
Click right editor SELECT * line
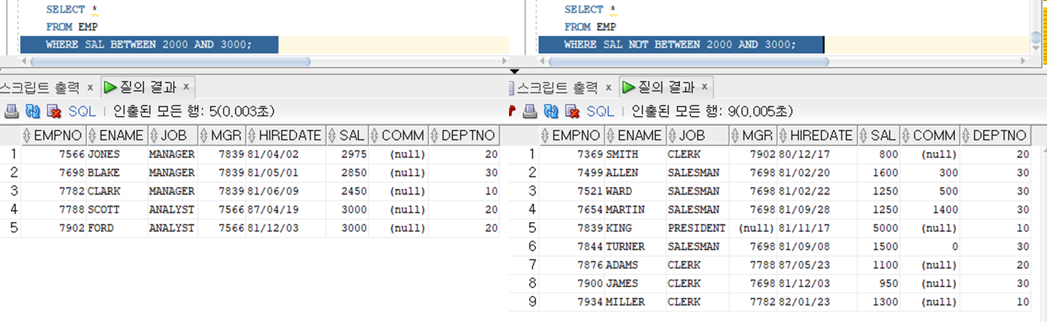pyautogui.click(x=590, y=9)
